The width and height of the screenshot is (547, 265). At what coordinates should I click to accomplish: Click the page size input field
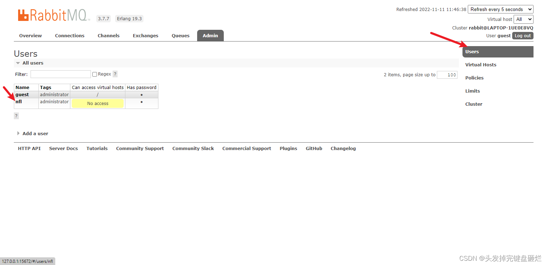(447, 75)
